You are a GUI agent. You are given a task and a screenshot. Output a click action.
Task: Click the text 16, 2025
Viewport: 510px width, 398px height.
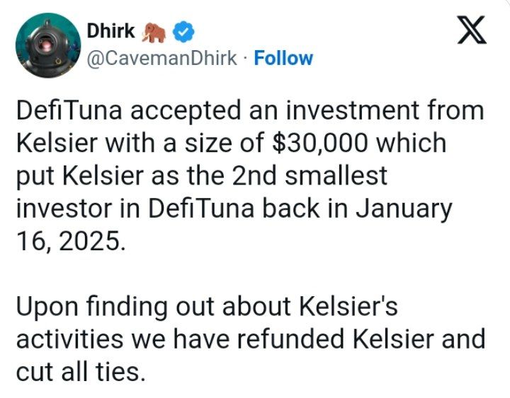[71, 241]
